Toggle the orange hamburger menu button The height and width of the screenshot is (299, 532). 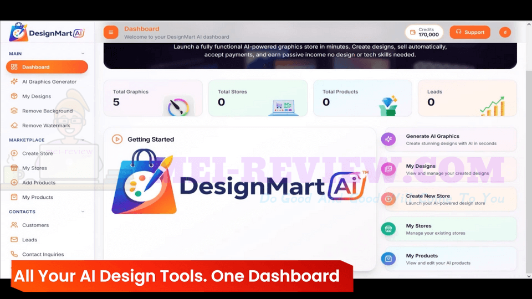click(x=111, y=32)
